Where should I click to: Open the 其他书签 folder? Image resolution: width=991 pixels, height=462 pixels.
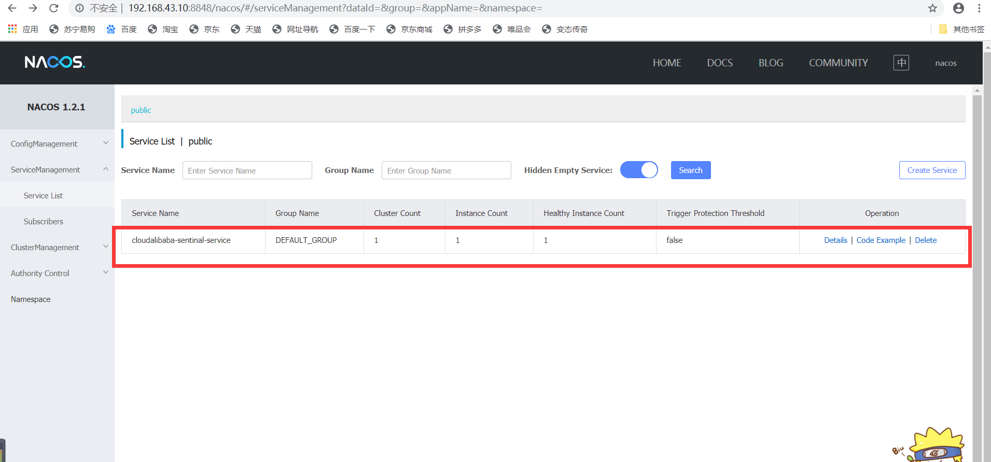pos(961,29)
